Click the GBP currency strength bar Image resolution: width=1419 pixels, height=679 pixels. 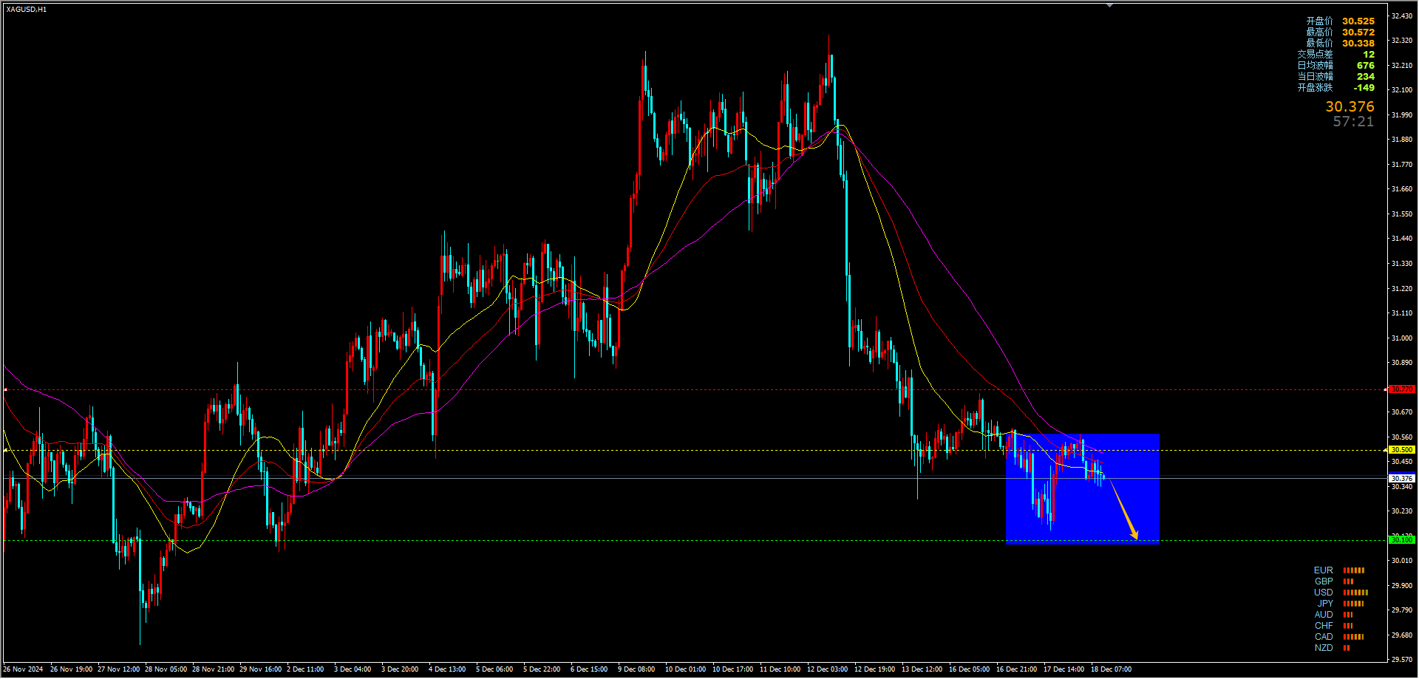[1349, 581]
